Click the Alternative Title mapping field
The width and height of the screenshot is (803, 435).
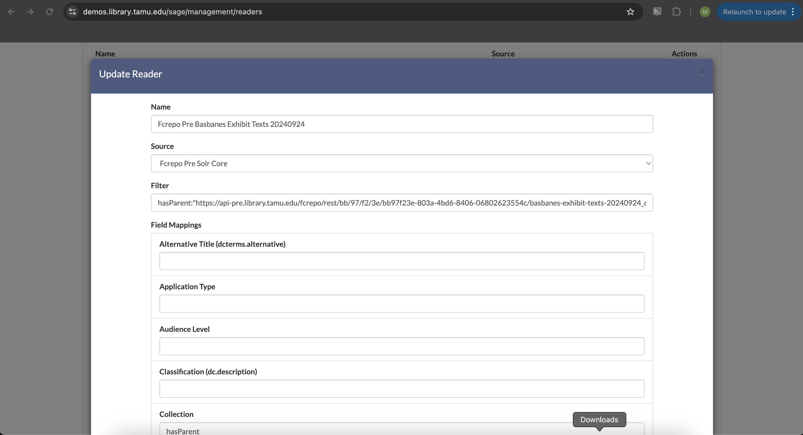(401, 261)
